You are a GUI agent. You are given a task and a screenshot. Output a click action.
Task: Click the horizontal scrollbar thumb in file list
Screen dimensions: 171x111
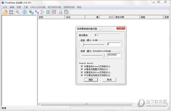pos(86,104)
